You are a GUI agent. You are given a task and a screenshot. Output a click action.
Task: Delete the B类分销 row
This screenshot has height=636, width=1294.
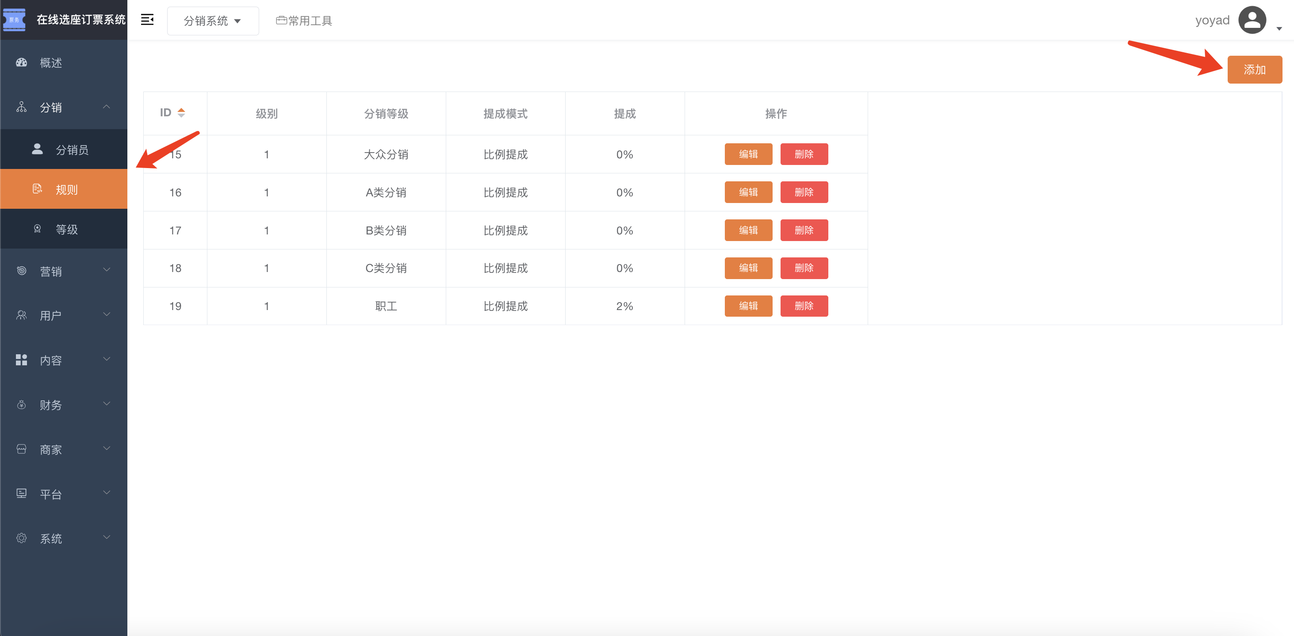click(804, 230)
